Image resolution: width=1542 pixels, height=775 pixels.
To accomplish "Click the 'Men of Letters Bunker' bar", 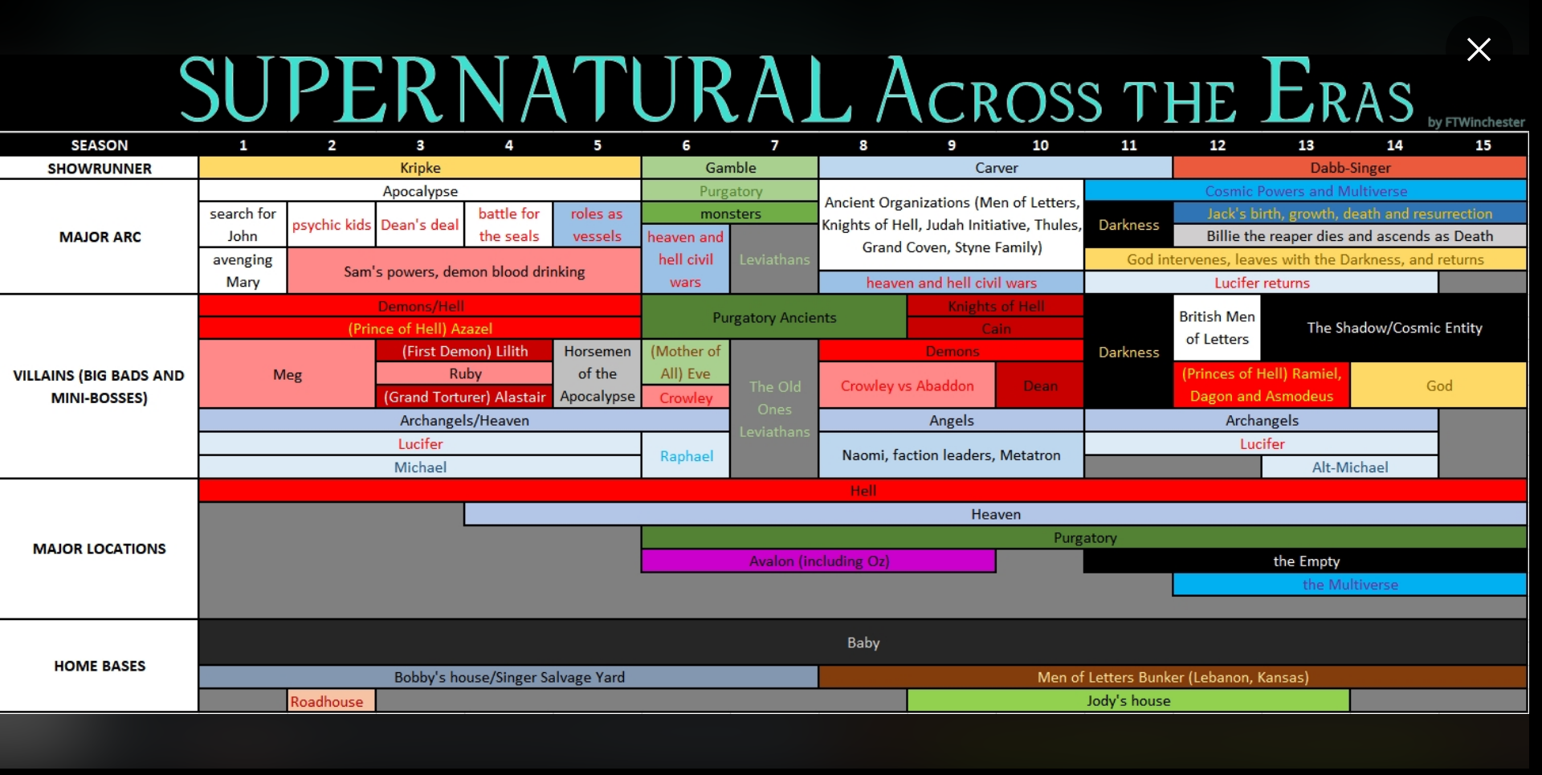I will pyautogui.click(x=1173, y=677).
